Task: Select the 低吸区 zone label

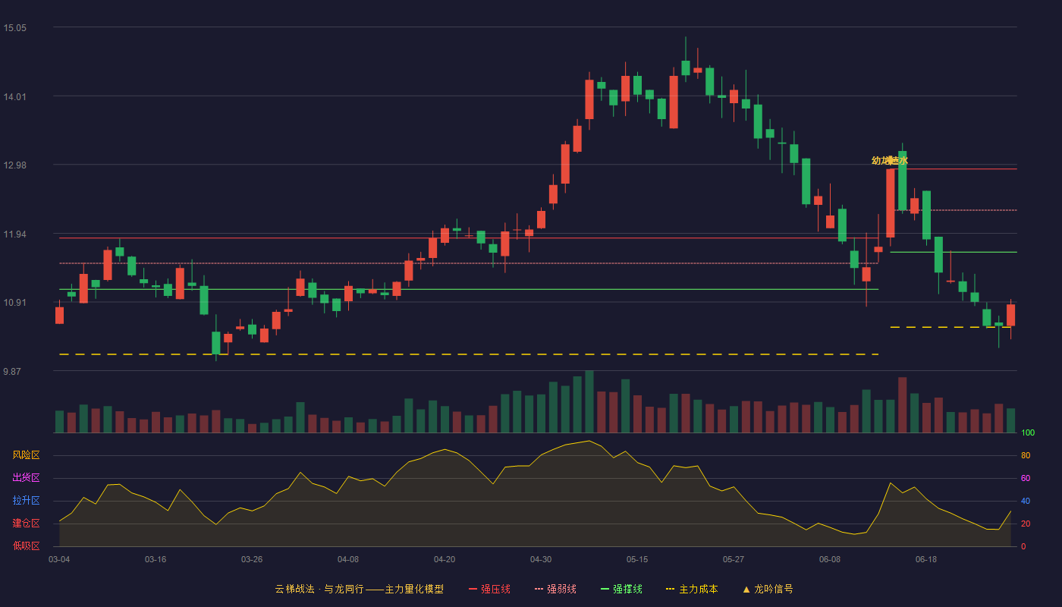Action: click(x=26, y=546)
